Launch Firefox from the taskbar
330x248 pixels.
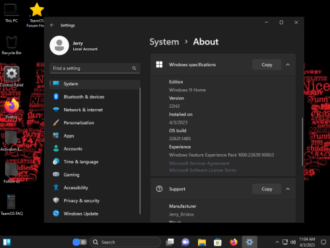point(234,242)
